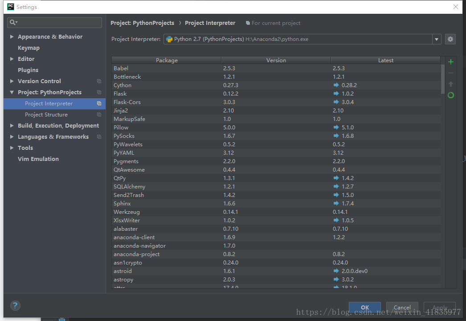This screenshot has height=321, width=466.
Task: Click the green plus install package icon
Action: 450,62
